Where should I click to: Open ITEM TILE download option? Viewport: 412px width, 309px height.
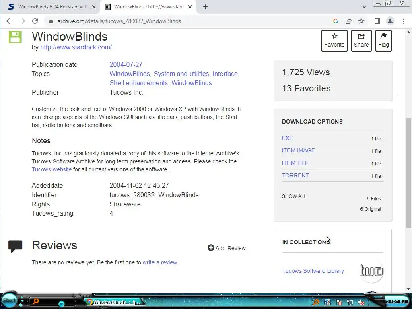[x=295, y=163]
